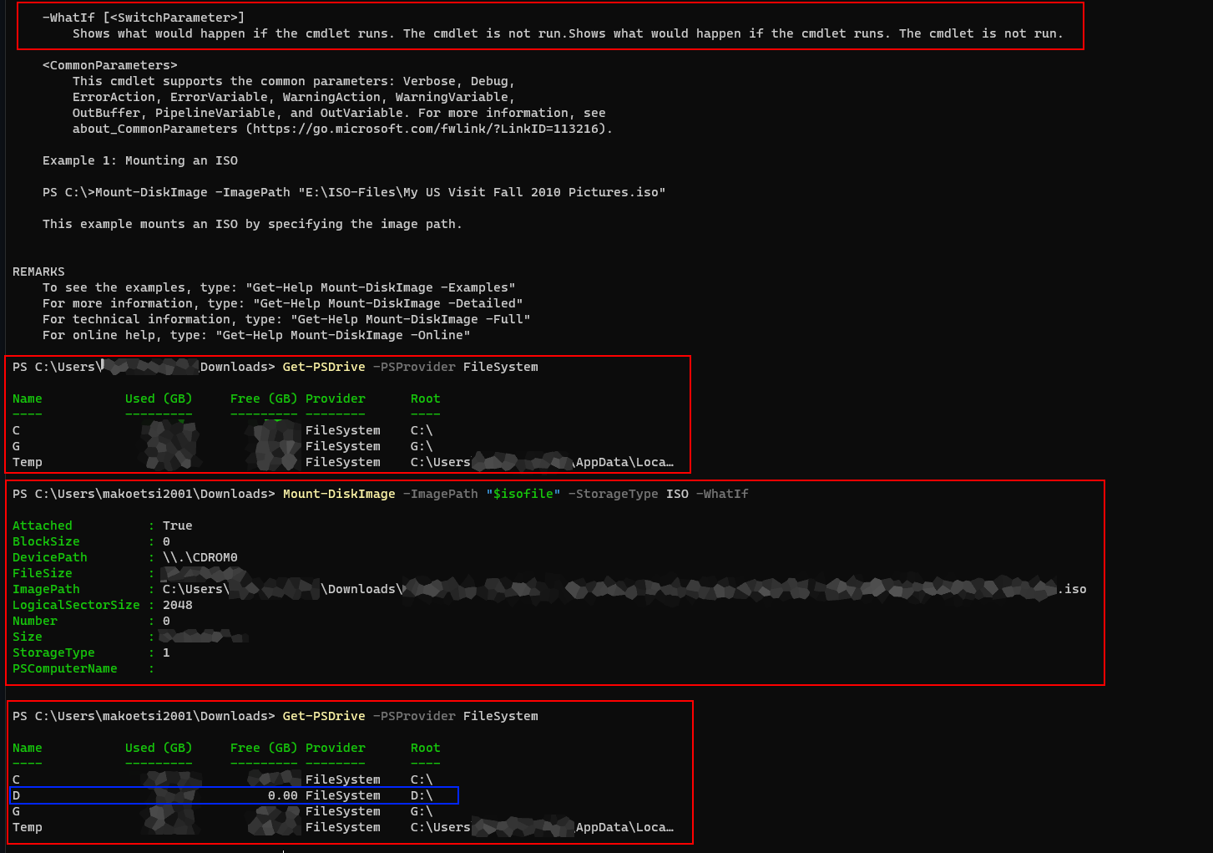Click the 'Free (GB)' header in the second drive table
The height and width of the screenshot is (853, 1213).
coord(264,748)
